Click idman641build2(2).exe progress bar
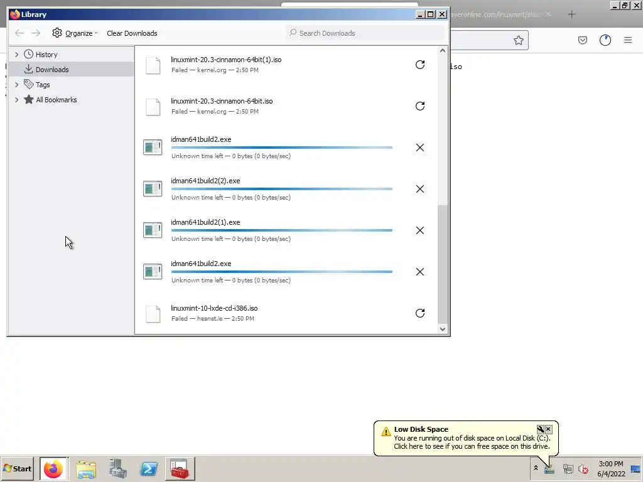The width and height of the screenshot is (643, 482). (282, 189)
